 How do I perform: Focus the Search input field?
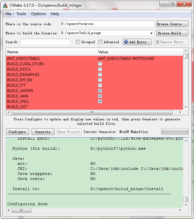(45, 42)
